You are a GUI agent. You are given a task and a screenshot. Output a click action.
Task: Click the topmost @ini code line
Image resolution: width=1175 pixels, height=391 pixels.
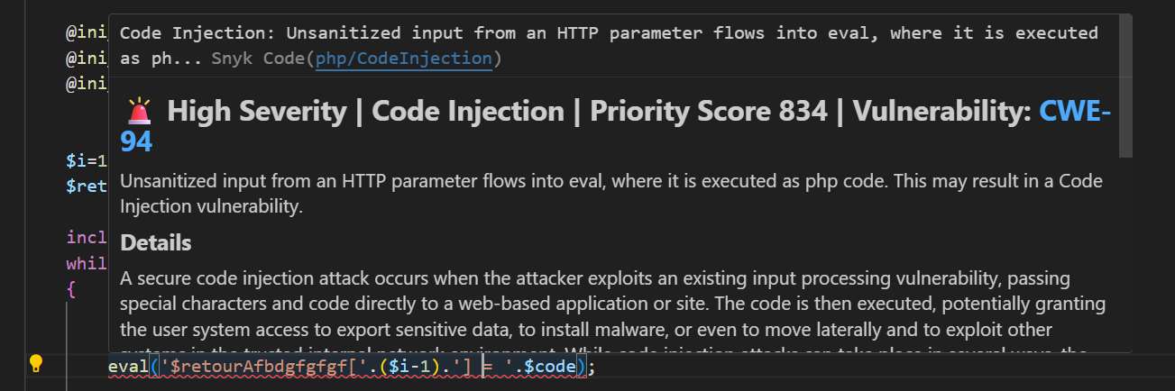[x=87, y=33]
